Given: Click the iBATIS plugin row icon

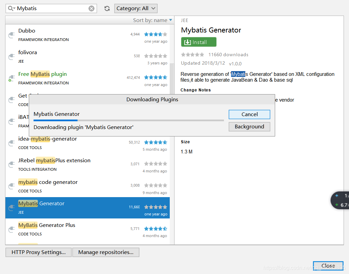Looking at the screenshot, I should click(x=12, y=122).
